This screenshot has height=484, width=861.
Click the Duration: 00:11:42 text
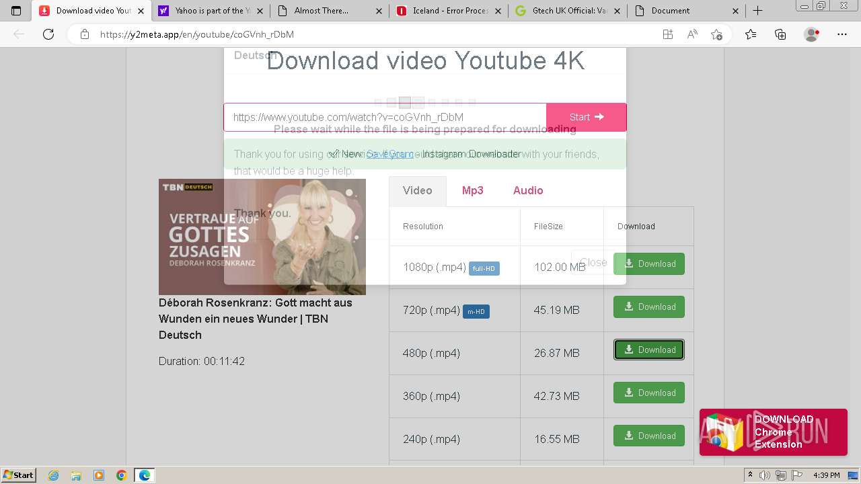coord(202,361)
